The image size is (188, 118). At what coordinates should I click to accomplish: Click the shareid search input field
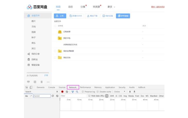(42, 96)
